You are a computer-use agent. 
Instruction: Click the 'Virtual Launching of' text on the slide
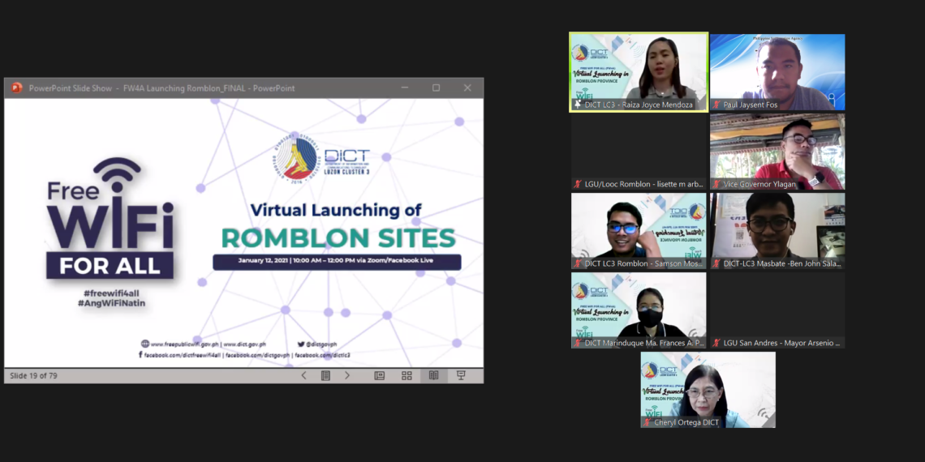336,210
